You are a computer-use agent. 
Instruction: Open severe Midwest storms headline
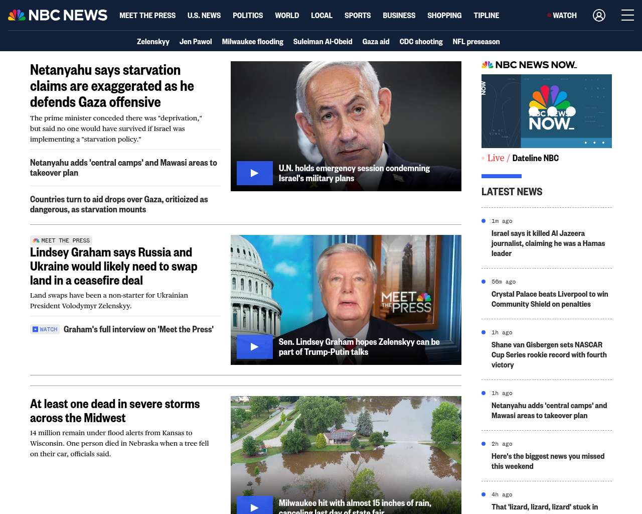[115, 411]
